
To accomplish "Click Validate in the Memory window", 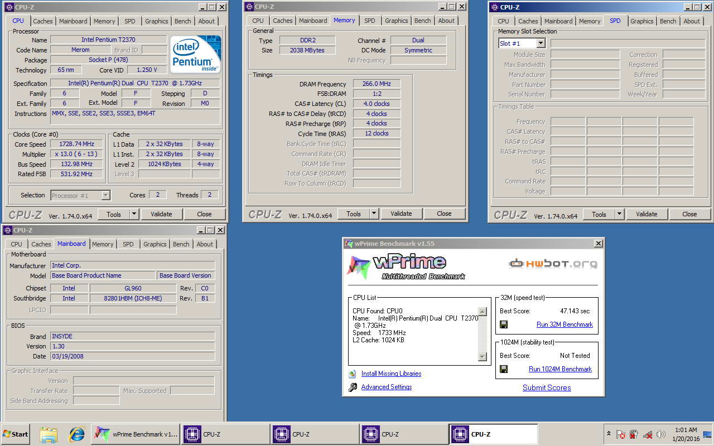I will click(x=401, y=214).
